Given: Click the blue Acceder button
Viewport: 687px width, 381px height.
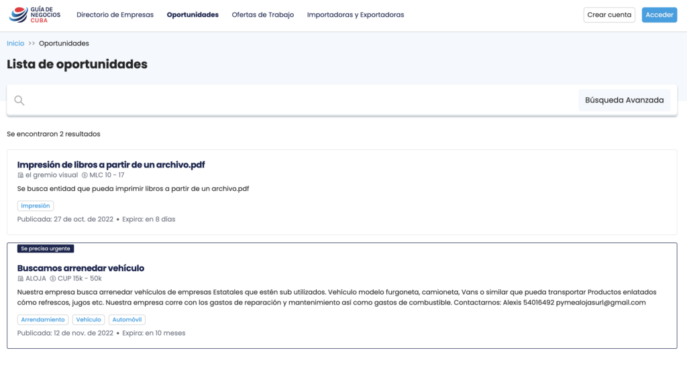Looking at the screenshot, I should click(x=659, y=15).
